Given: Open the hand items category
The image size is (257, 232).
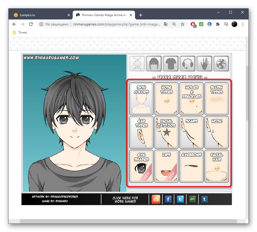Looking at the screenshot, I should pos(204,64).
